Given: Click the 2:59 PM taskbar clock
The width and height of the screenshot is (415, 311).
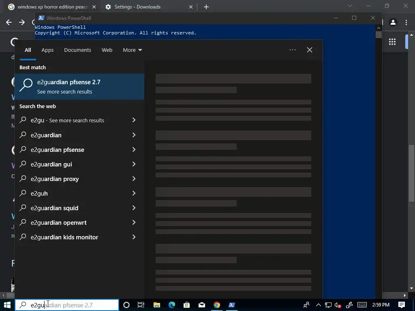Looking at the screenshot, I should point(381,305).
